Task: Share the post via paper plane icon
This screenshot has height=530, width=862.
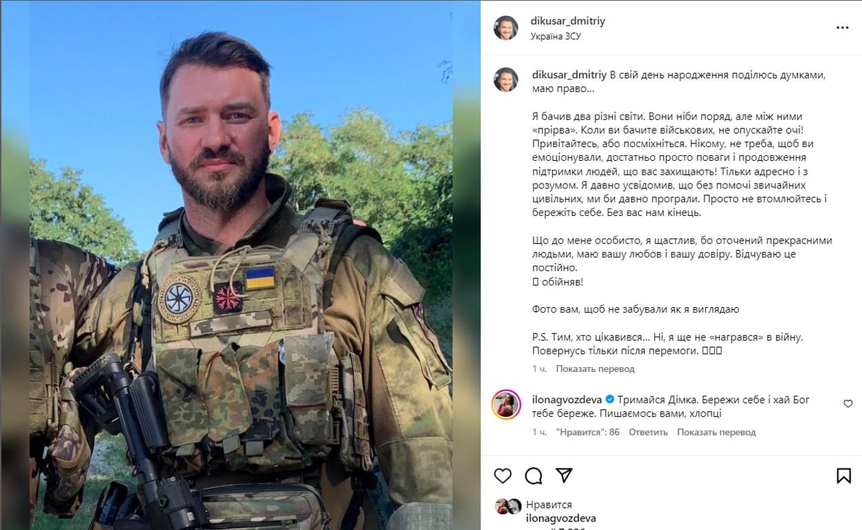Action: click(564, 475)
